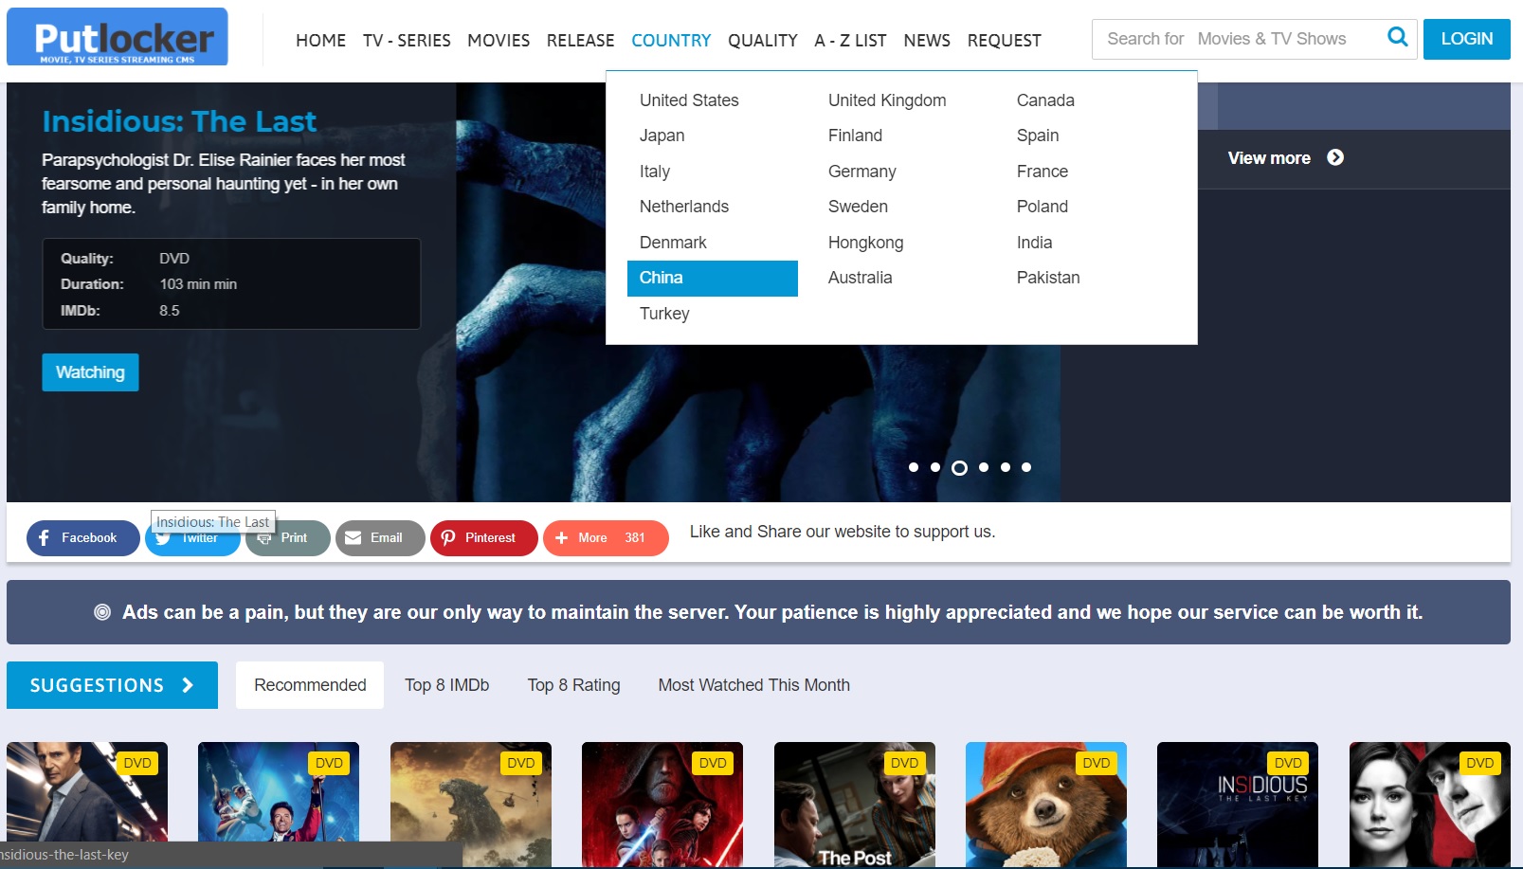Click the Watching button
The width and height of the screenshot is (1523, 869).
pyautogui.click(x=90, y=372)
